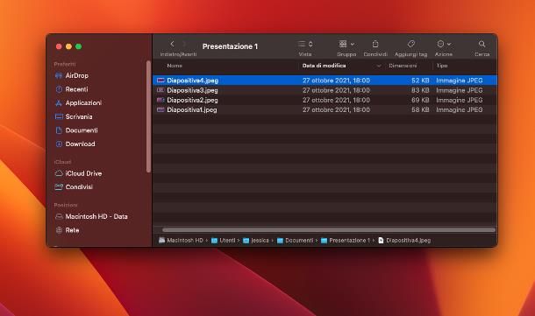Select the Diapositiva4.jpeg file row

point(325,81)
